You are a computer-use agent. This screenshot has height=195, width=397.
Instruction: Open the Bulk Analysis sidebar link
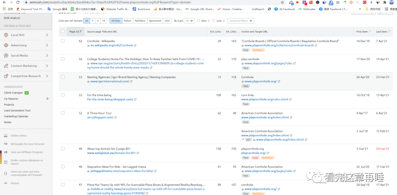(12, 18)
